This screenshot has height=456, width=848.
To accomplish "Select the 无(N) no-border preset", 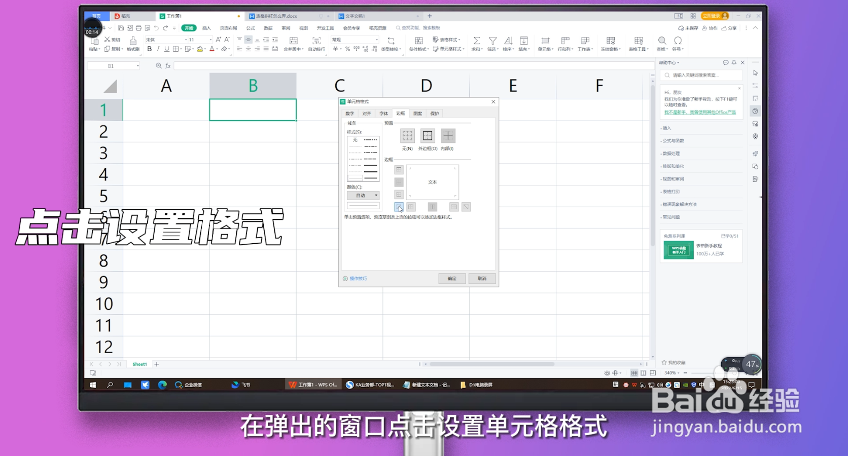I will (407, 136).
